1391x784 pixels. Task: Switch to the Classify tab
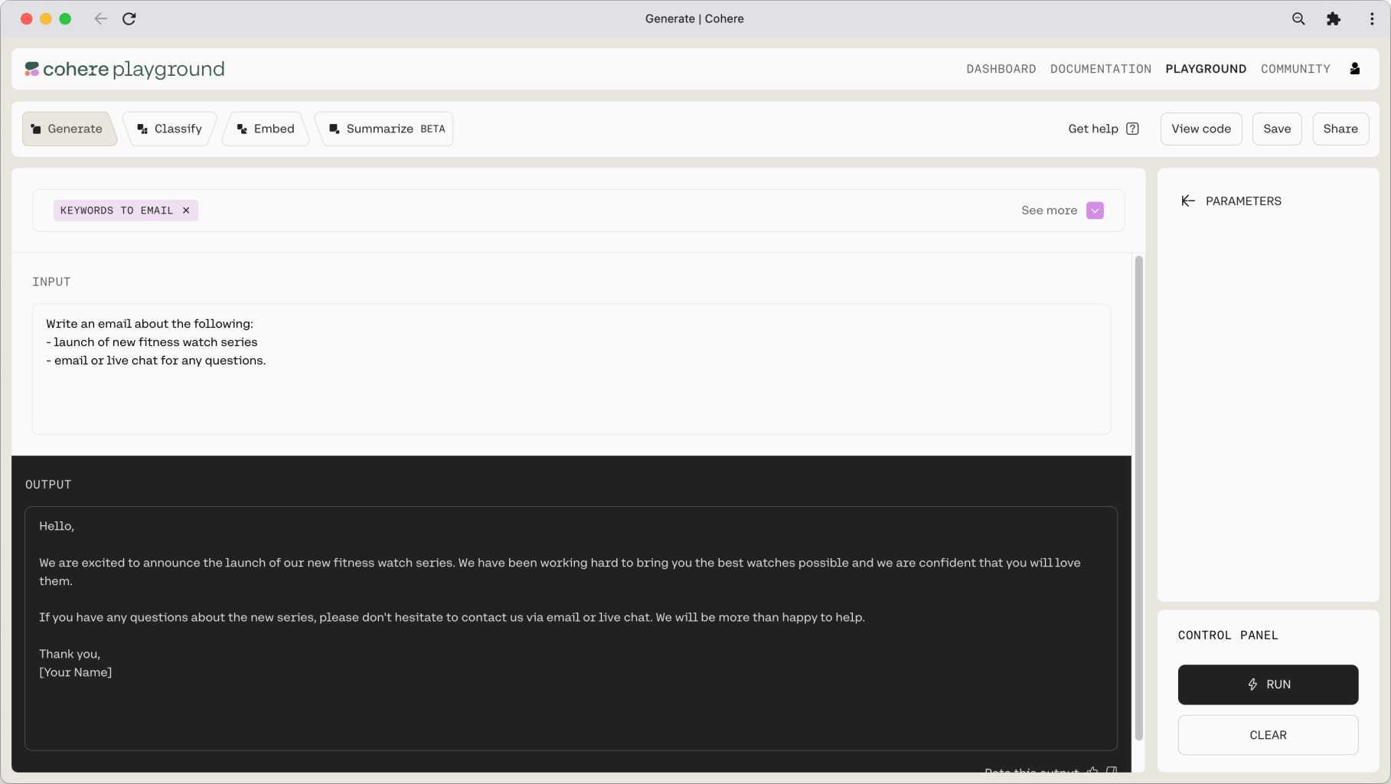tap(170, 129)
